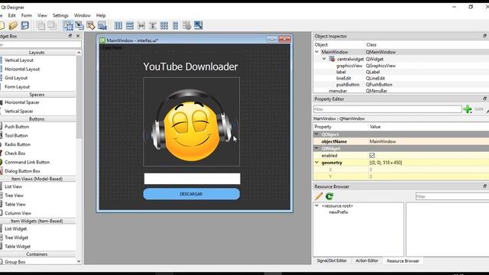Collapse the geometry property row
This screenshot has height=275, width=489.
click(x=317, y=163)
